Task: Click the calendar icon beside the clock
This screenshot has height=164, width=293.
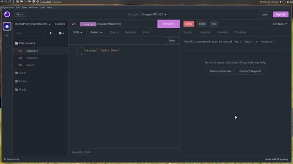Action: click(x=261, y=2)
